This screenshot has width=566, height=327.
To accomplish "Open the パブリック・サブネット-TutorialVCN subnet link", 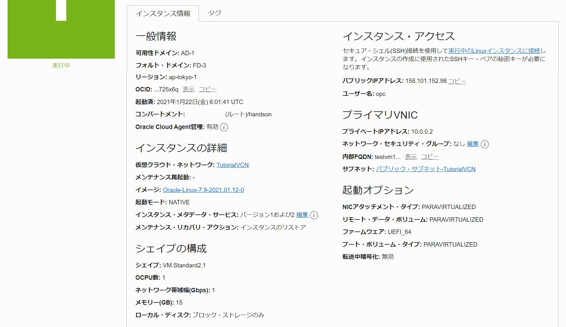I will (x=426, y=169).
